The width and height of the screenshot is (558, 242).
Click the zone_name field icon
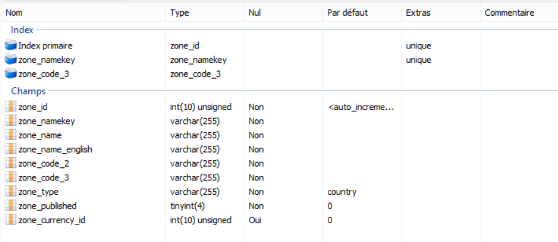(x=11, y=135)
